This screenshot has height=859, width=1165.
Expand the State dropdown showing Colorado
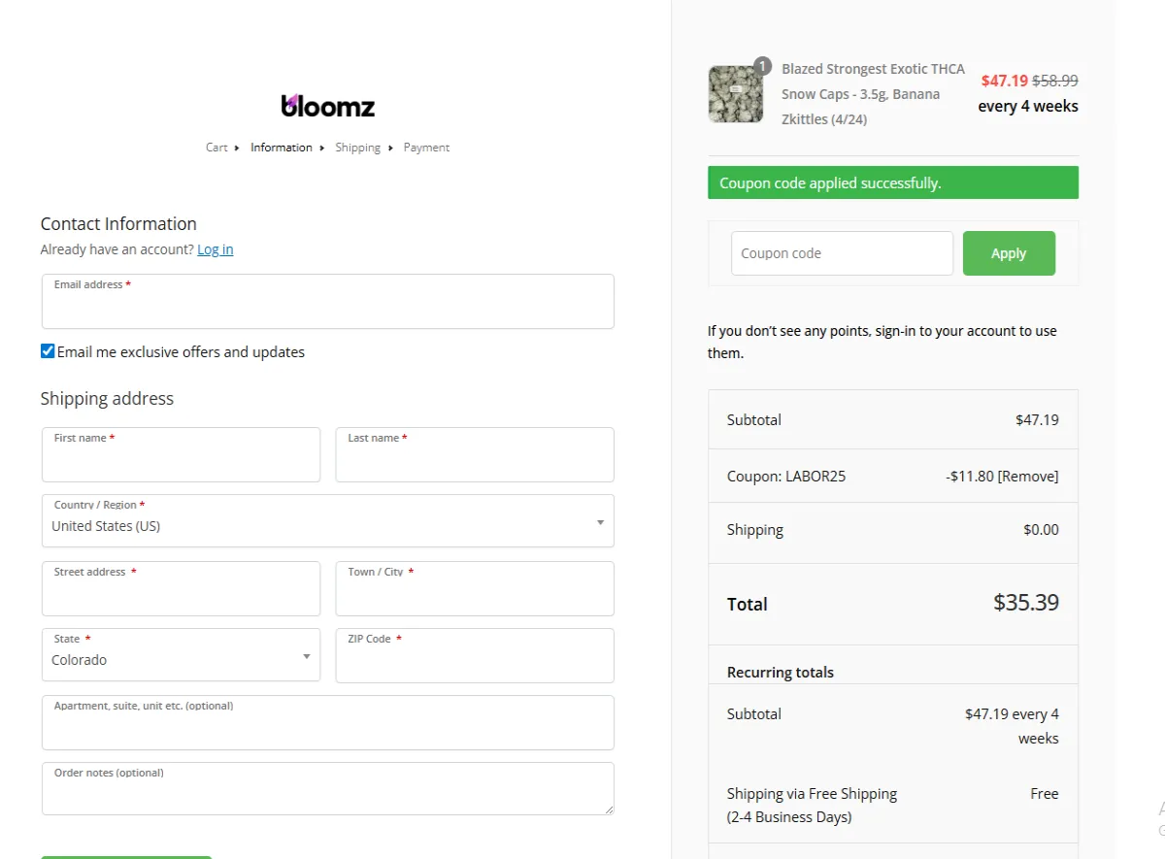(181, 656)
